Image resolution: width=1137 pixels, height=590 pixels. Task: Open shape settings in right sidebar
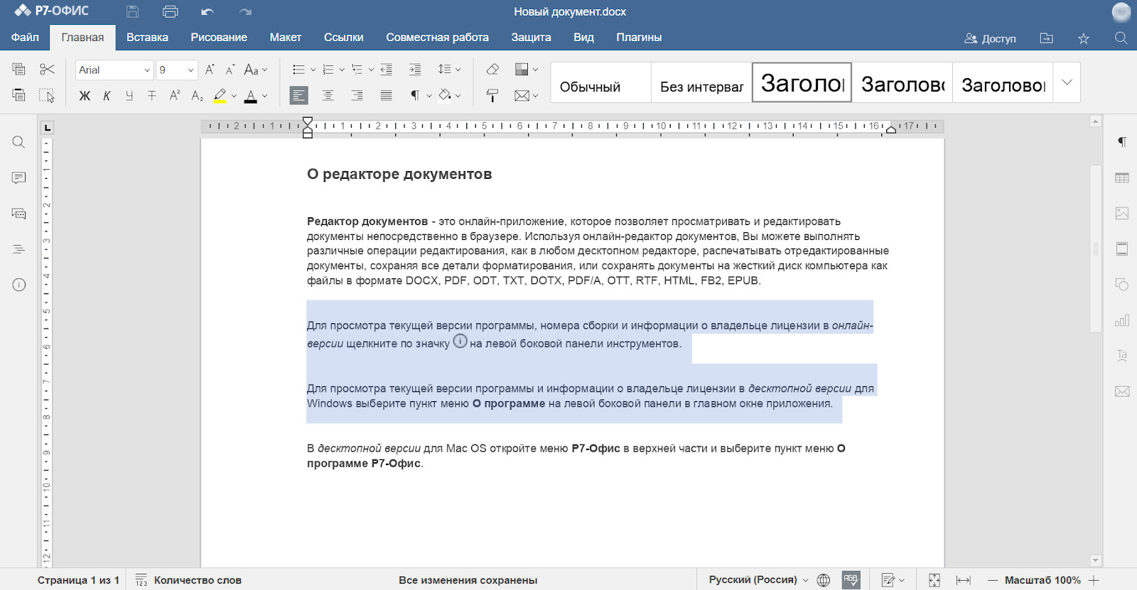[1122, 285]
